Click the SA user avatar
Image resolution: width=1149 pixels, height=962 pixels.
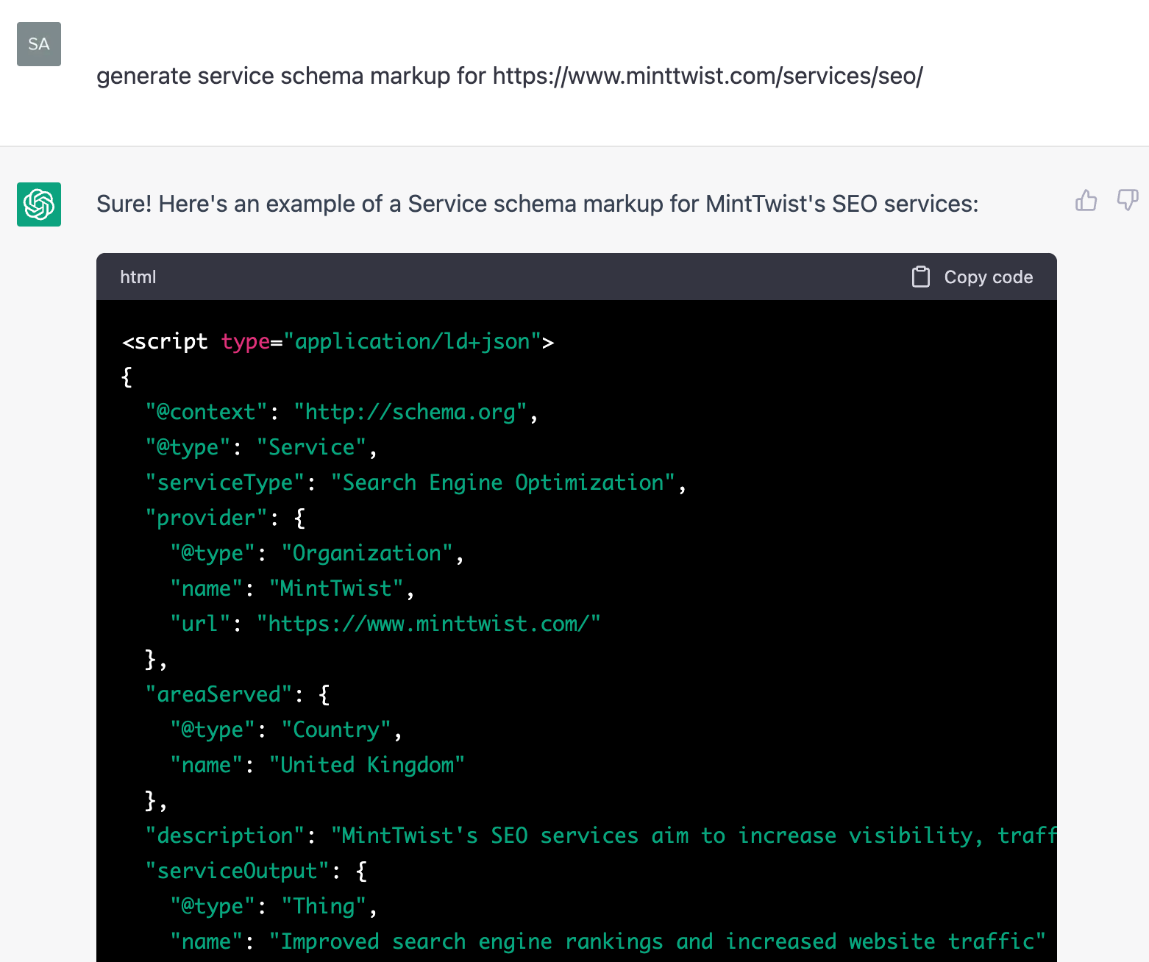point(39,44)
